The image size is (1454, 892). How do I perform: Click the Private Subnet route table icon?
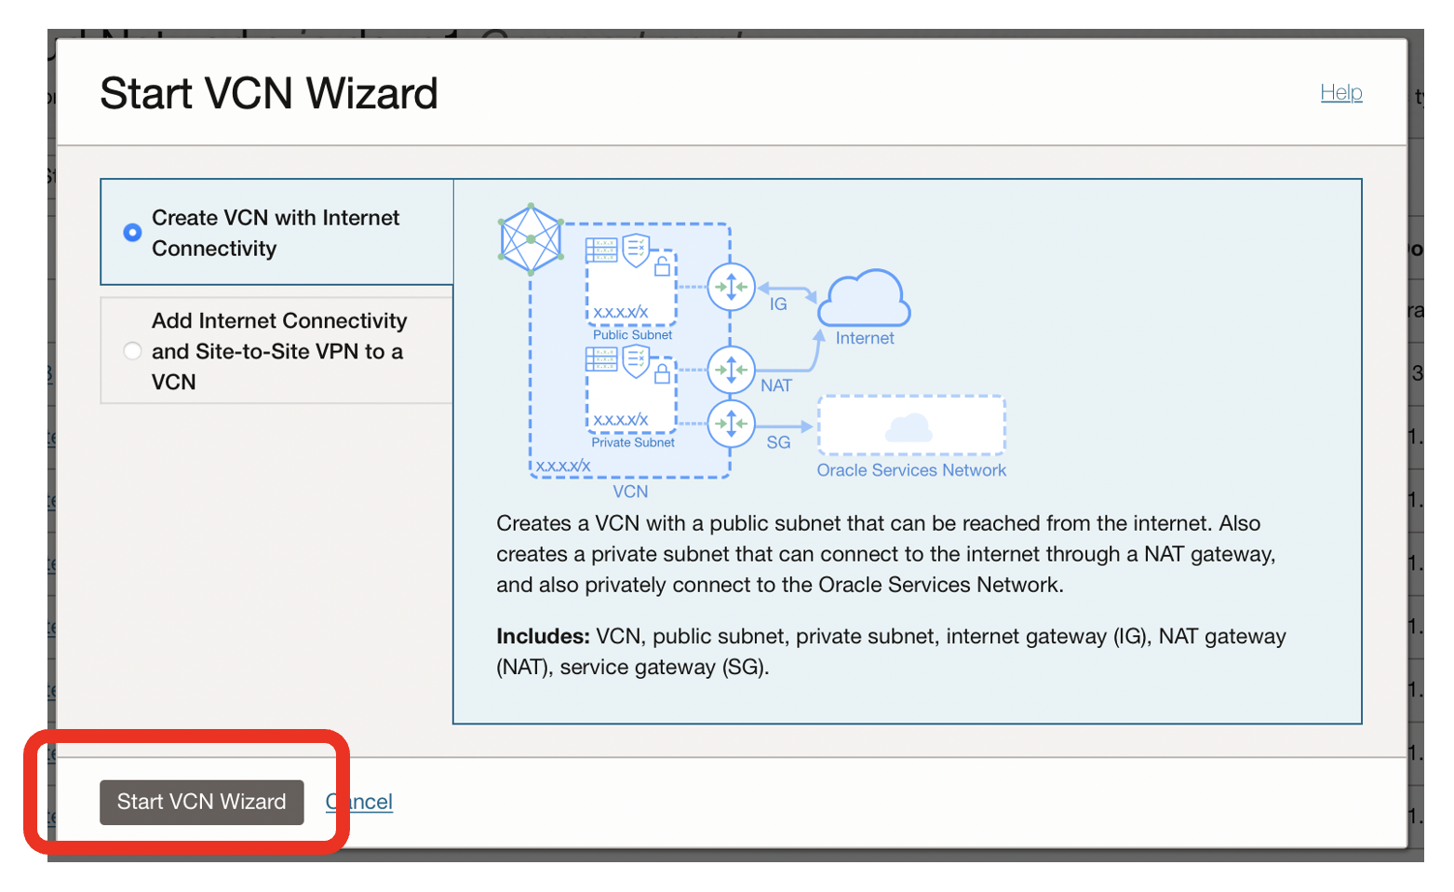(601, 359)
